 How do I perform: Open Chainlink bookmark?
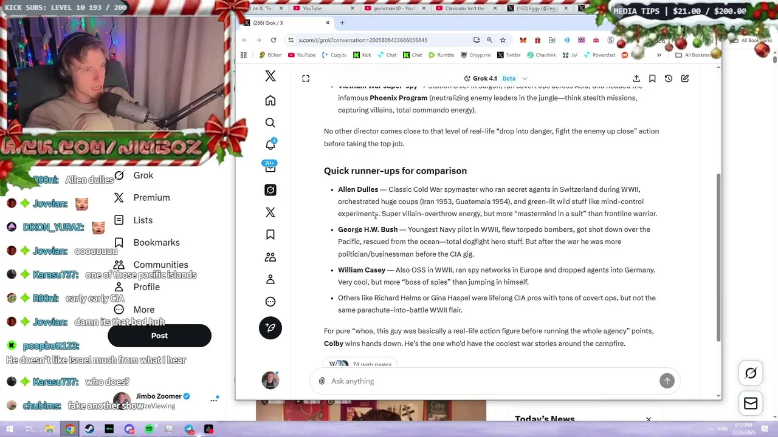541,55
